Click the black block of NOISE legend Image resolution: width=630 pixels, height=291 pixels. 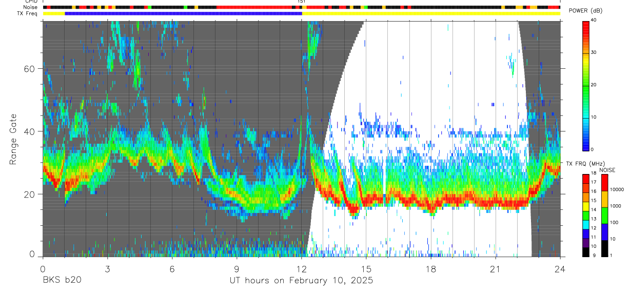(x=605, y=248)
